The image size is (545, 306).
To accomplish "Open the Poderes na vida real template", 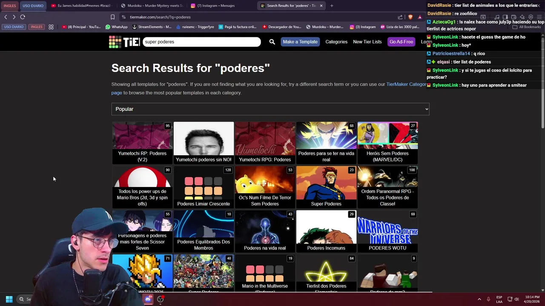I will click(265, 231).
